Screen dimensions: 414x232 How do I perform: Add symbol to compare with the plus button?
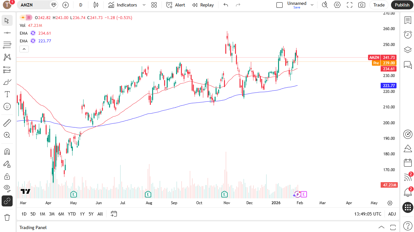pos(65,5)
